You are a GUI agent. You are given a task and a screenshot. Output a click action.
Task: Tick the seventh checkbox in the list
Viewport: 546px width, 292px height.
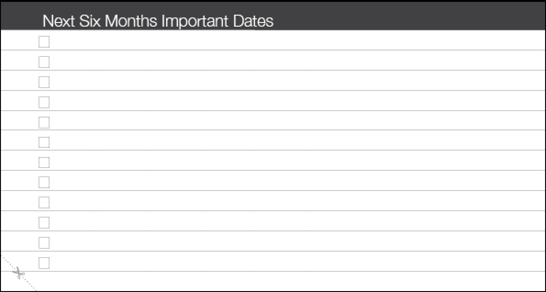point(44,163)
